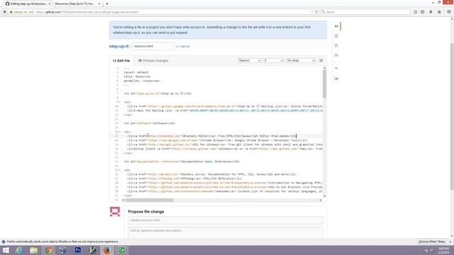Open File Explorer from taskbar

[33, 250]
